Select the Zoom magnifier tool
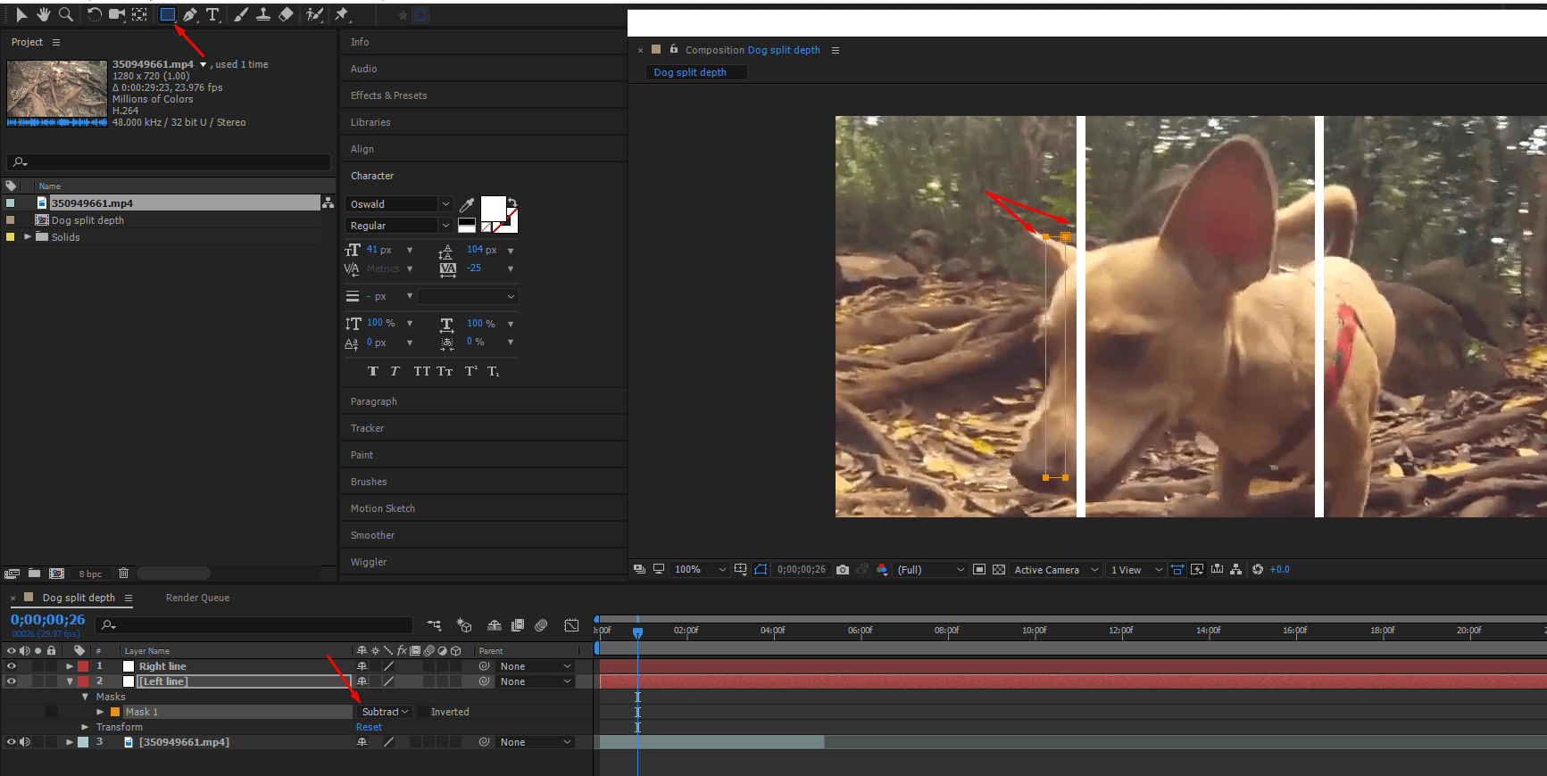The image size is (1547, 776). [x=65, y=14]
